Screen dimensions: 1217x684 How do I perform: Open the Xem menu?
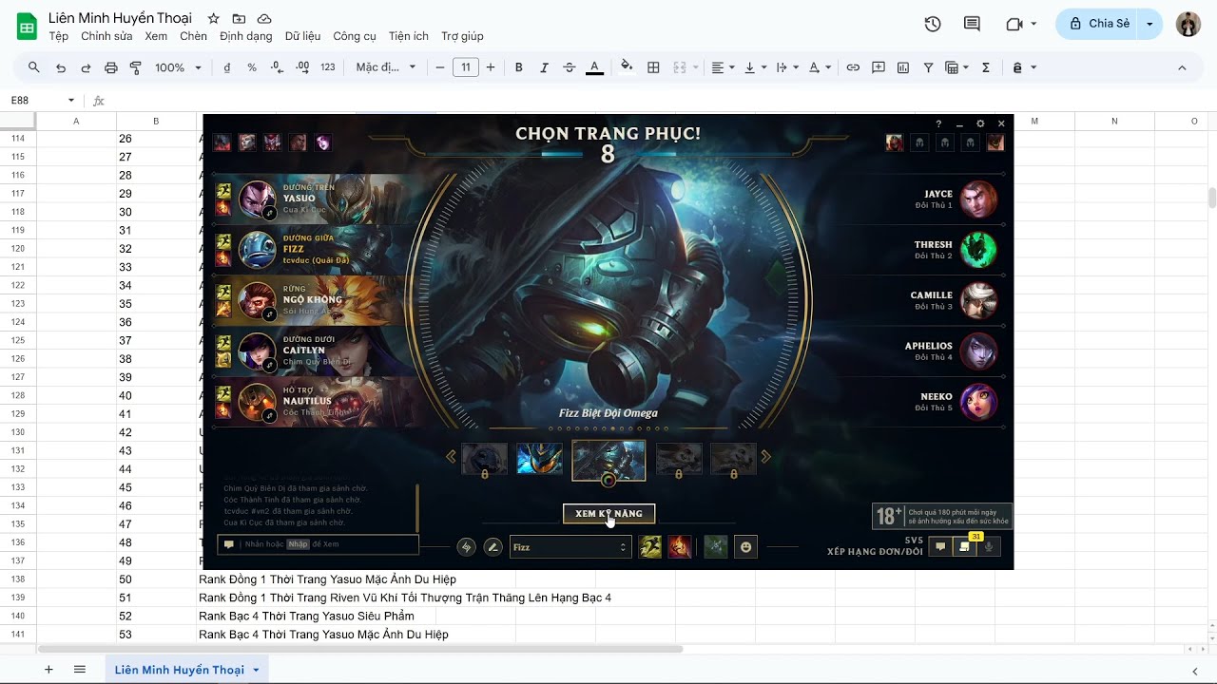point(156,36)
